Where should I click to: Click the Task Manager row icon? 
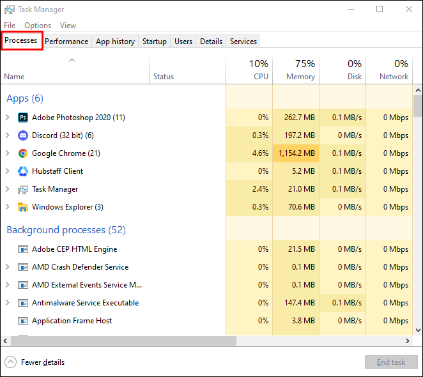click(x=23, y=189)
